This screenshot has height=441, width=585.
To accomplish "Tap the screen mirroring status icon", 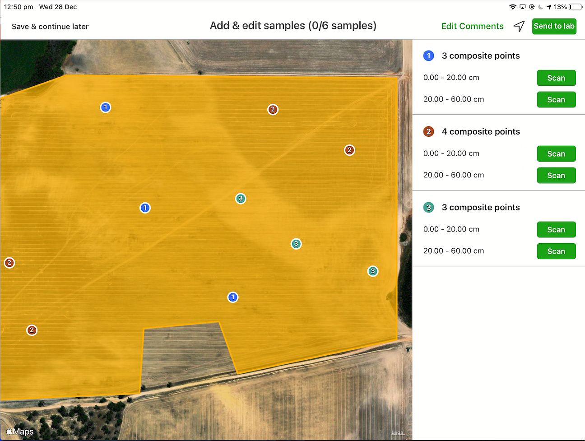I will pyautogui.click(x=523, y=7).
